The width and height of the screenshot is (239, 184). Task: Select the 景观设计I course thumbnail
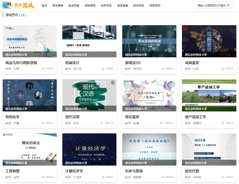tap(149, 41)
